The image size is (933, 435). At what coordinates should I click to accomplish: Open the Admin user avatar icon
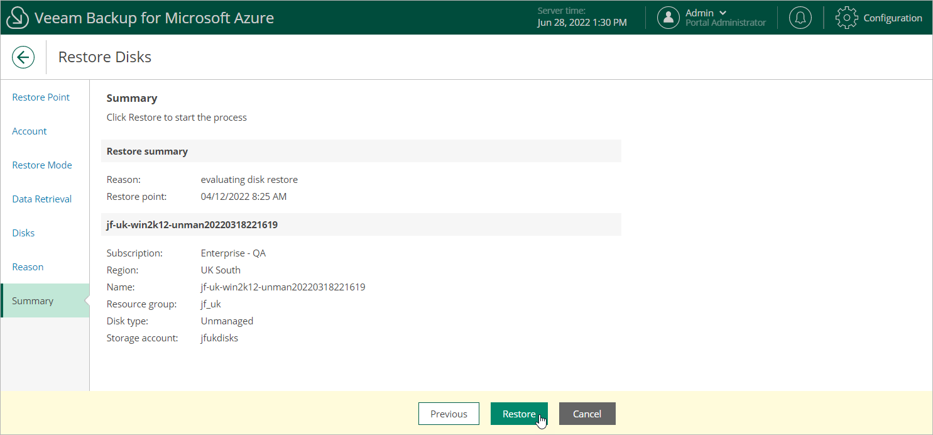[668, 18]
